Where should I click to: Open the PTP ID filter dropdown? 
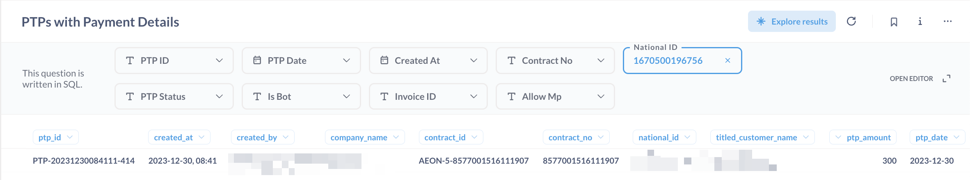[174, 61]
